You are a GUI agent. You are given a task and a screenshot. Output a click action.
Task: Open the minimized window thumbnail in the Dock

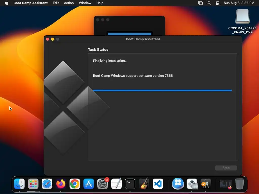click(x=226, y=184)
